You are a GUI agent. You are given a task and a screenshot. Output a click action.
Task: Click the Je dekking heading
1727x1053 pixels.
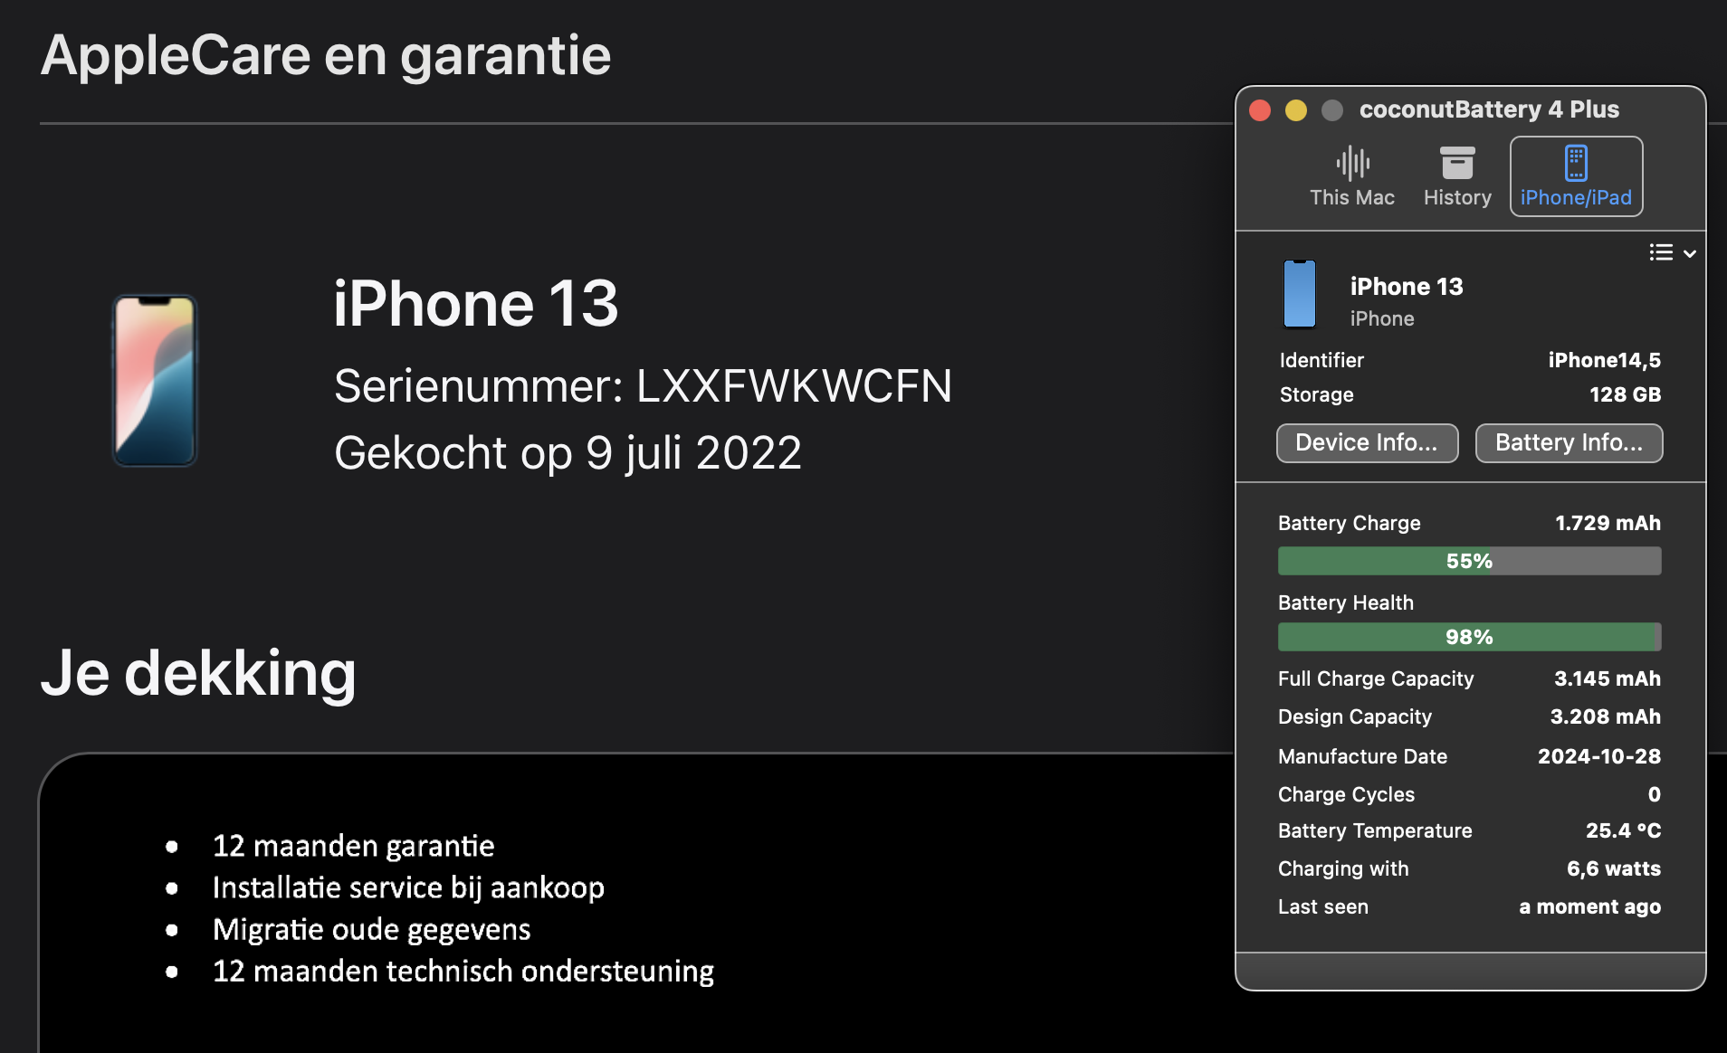click(198, 674)
